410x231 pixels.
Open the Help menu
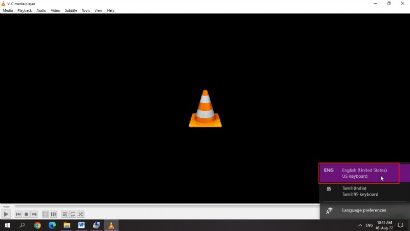coord(111,10)
